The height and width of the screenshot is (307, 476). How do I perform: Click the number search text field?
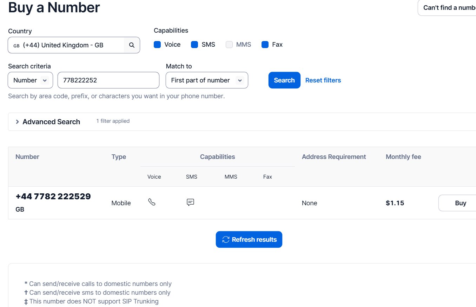(x=108, y=80)
